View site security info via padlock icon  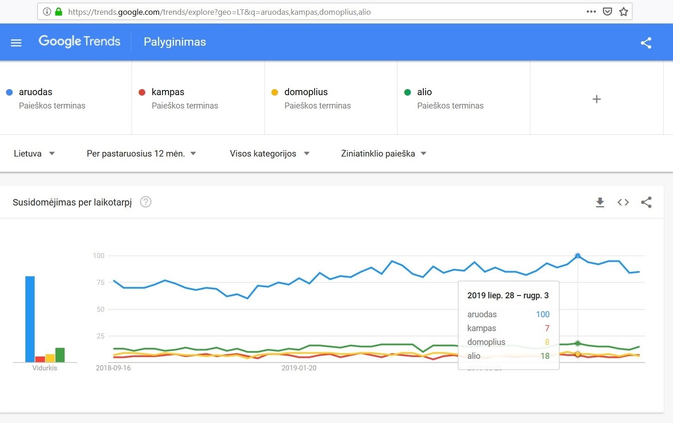[x=59, y=12]
